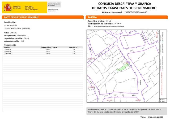
Task: Click the referencia catastral number 7655105VK6675N0001JQ
Action: tap(135, 12)
